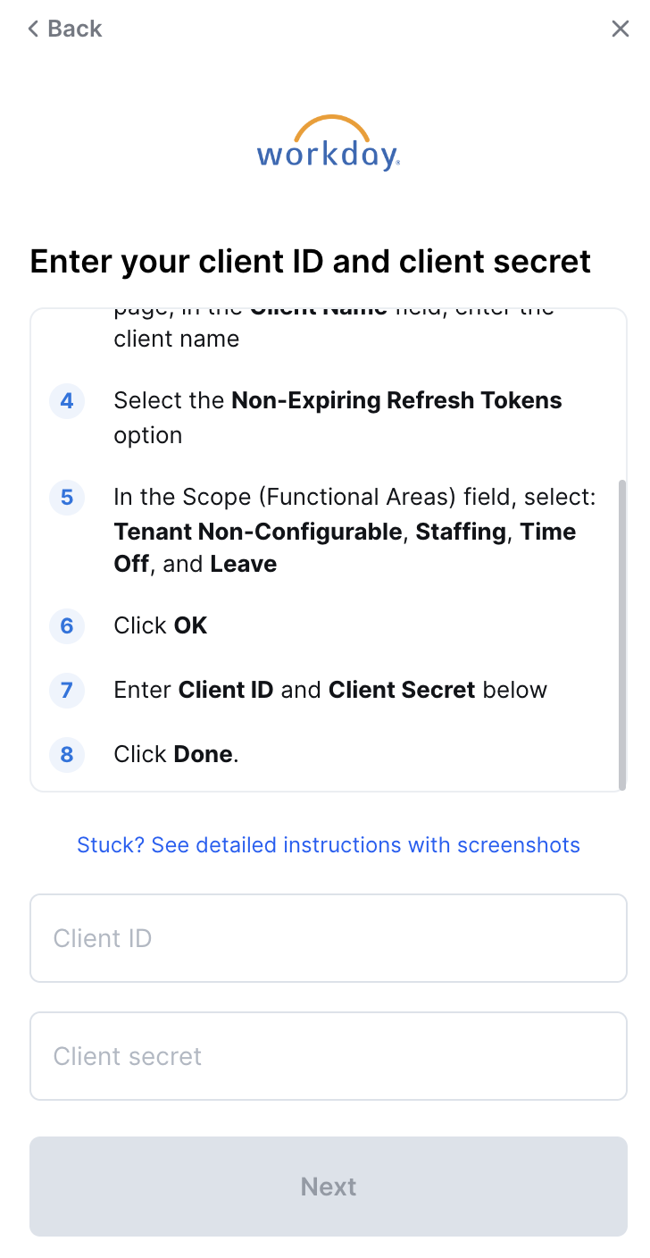The height and width of the screenshot is (1258, 650).
Task: Click the 'Click OK' instruction text
Action: pos(161,625)
